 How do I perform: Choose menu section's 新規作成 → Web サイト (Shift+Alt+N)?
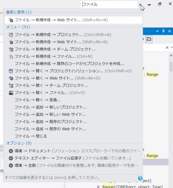coord(73,42)
